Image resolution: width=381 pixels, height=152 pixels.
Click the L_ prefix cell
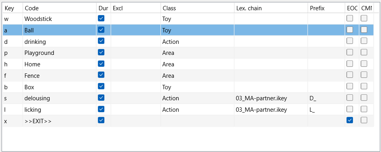click(326, 109)
